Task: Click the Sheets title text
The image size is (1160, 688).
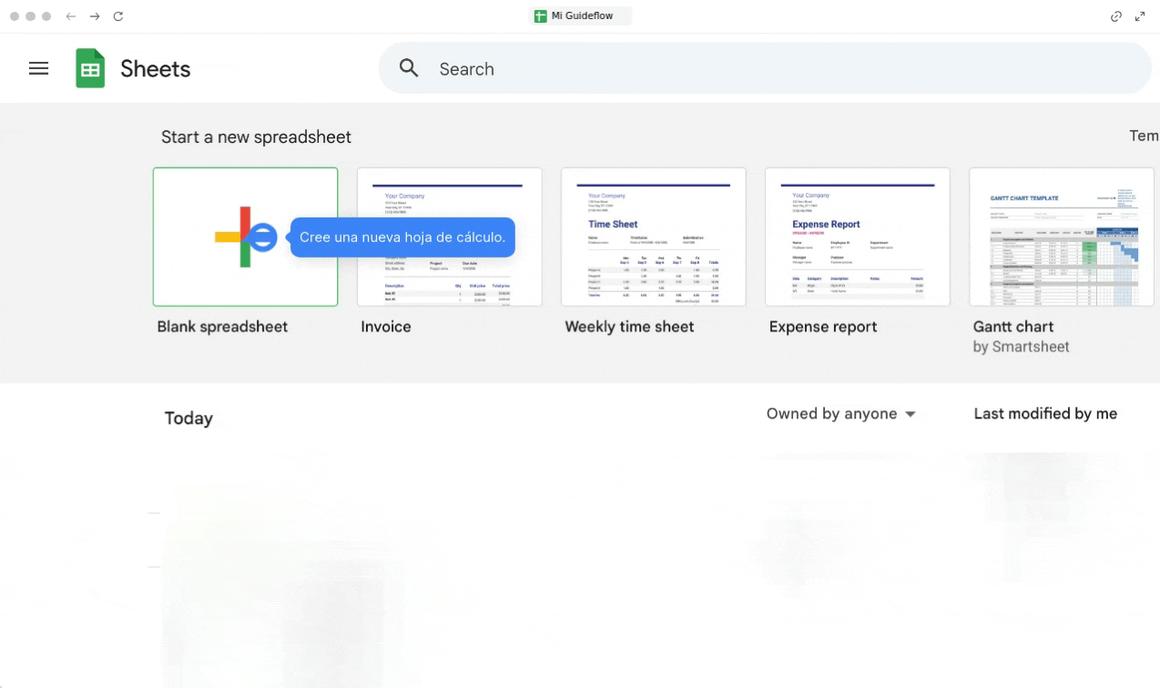Action: coord(155,68)
